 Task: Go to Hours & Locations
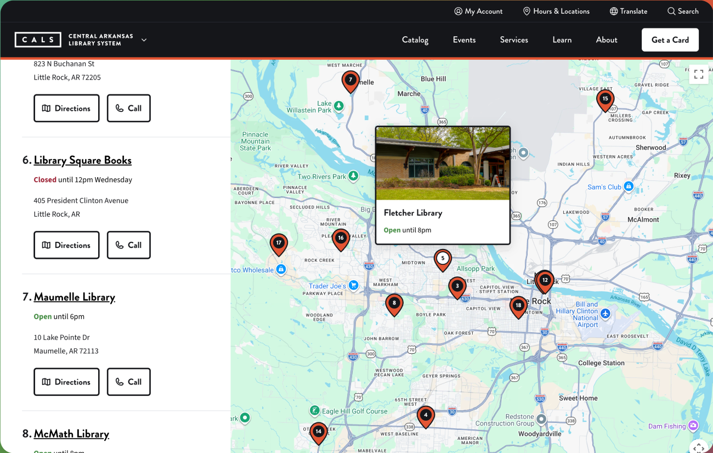556,11
